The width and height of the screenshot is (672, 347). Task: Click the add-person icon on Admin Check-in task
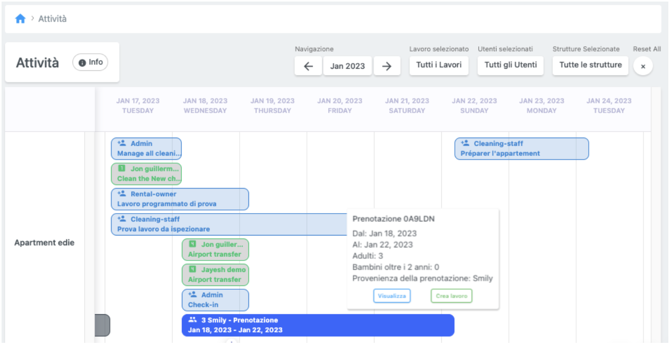click(x=192, y=295)
